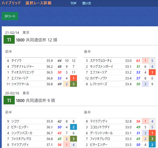The image size is (158, 148).
Task: Click the green rank 3 badge in シャフリヤール row
Action: (x=73, y=84)
